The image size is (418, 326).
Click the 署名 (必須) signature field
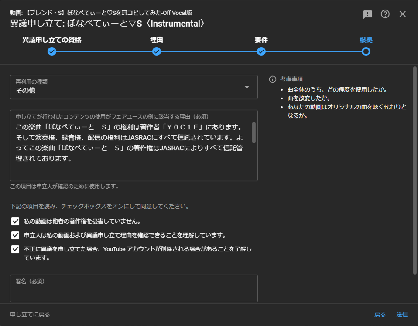tap(134, 289)
